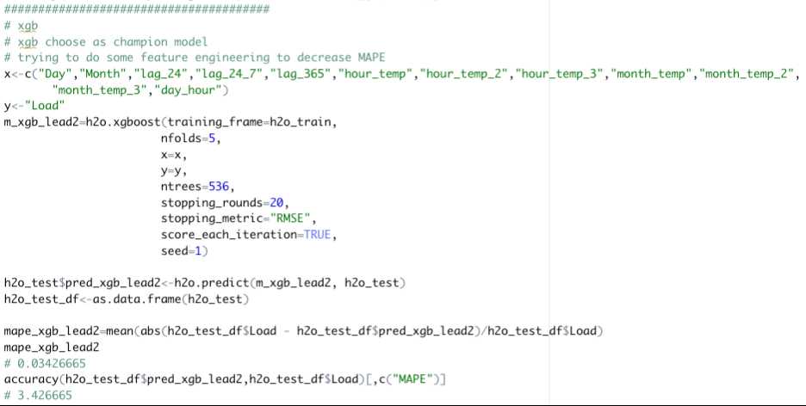Click the string "day_hour" in the x vector
806x406 pixels.
pyautogui.click(x=188, y=89)
